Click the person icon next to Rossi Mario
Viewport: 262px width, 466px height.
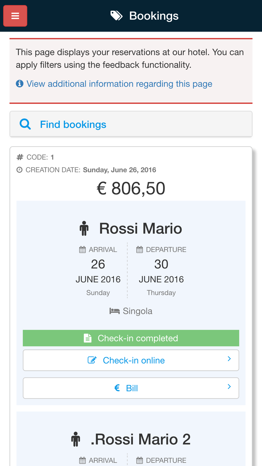[84, 228]
